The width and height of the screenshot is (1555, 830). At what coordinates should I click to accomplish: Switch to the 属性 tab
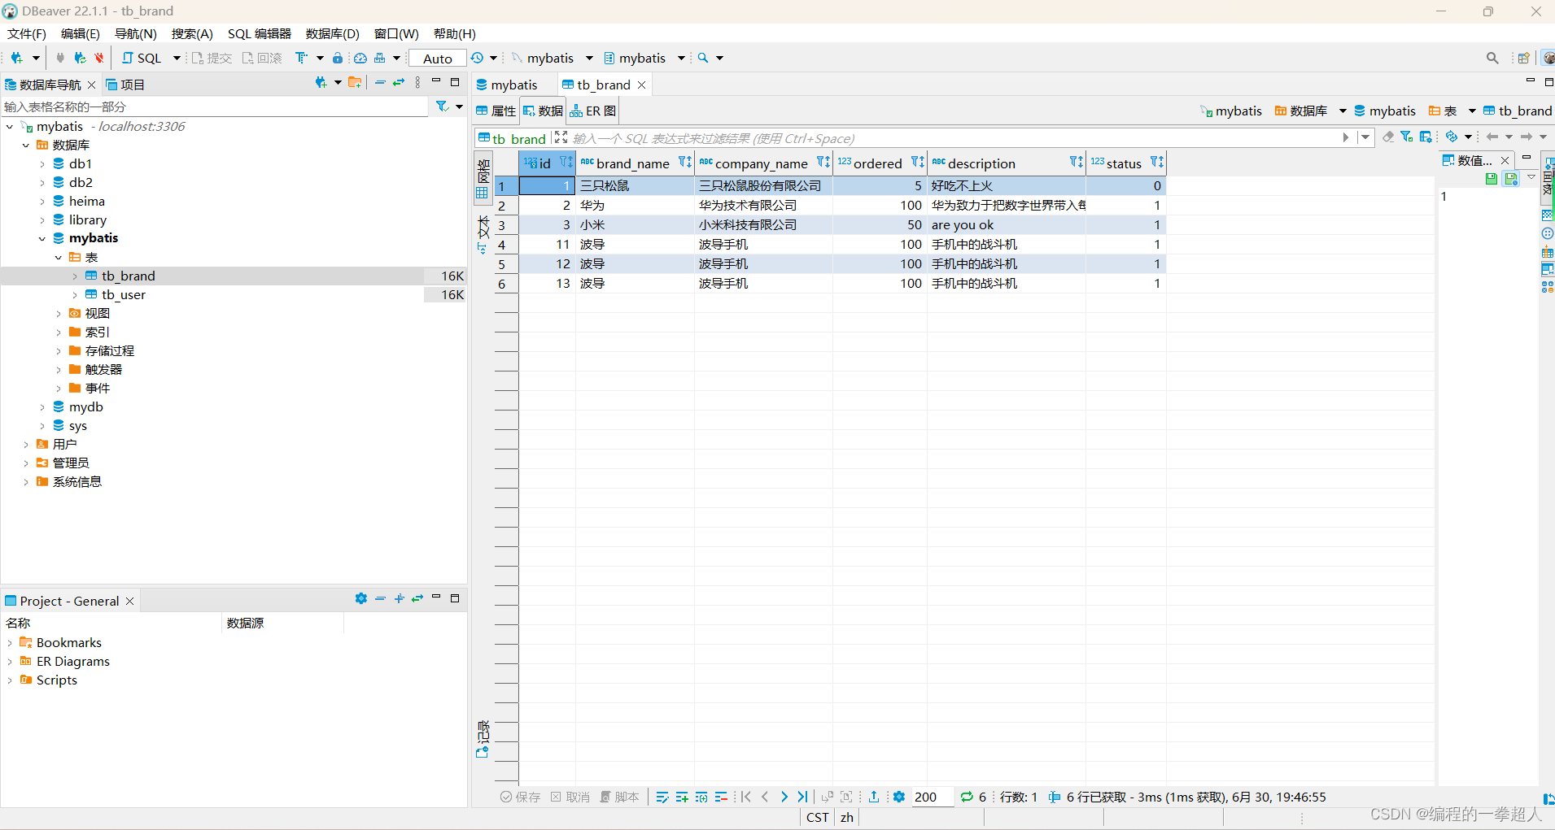click(x=496, y=111)
